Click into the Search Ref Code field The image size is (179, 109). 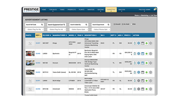pyautogui.click(x=35, y=25)
